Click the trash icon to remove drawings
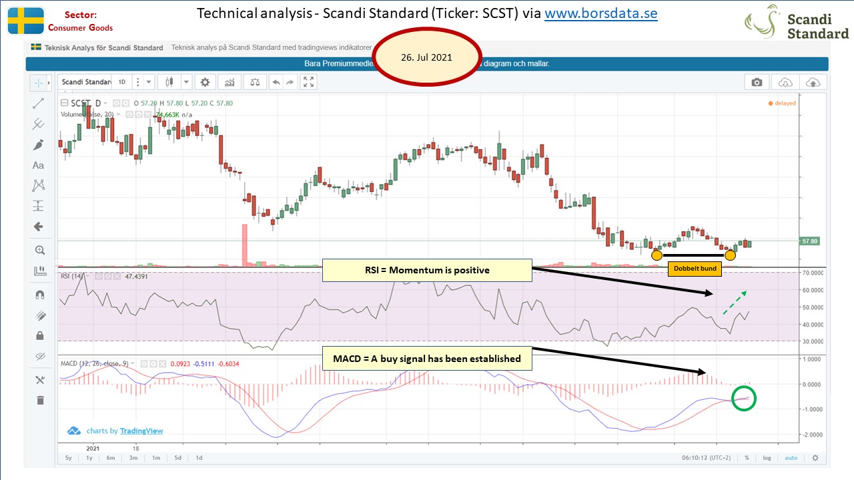 coord(39,400)
